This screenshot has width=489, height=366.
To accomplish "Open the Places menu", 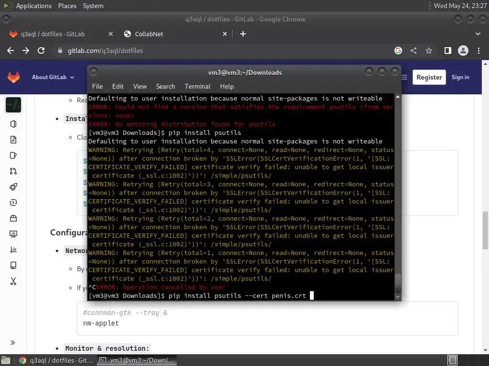I will point(67,6).
